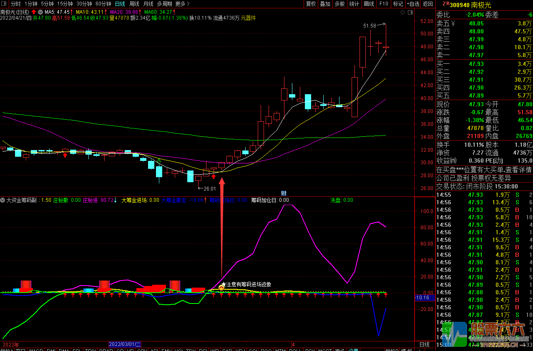This screenshot has height=351, width=533.
Task: Select the 60分钟 period tab
Action: click(103, 4)
